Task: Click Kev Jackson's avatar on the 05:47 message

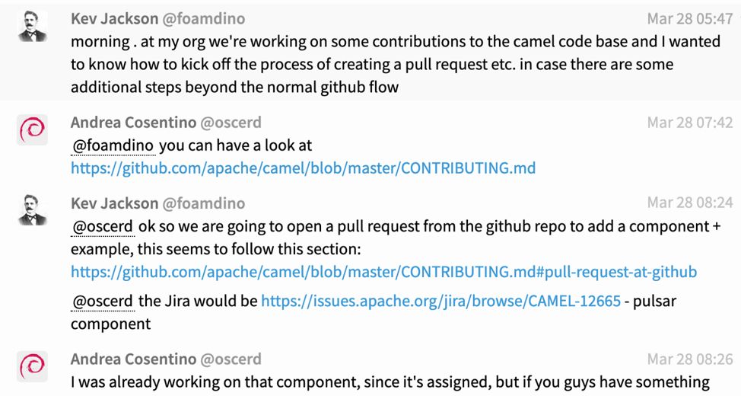Action: tap(32, 27)
